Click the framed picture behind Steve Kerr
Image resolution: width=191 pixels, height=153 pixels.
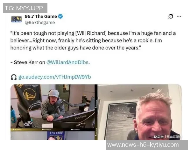[121, 121]
